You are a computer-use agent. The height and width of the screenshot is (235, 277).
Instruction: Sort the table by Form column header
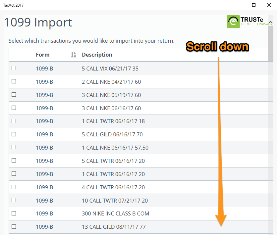point(43,55)
